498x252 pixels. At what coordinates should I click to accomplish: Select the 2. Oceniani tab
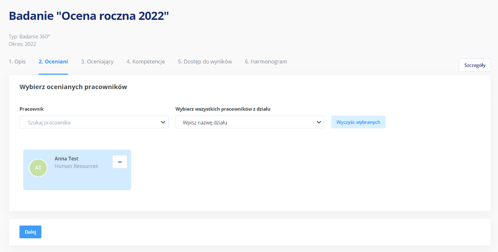54,61
